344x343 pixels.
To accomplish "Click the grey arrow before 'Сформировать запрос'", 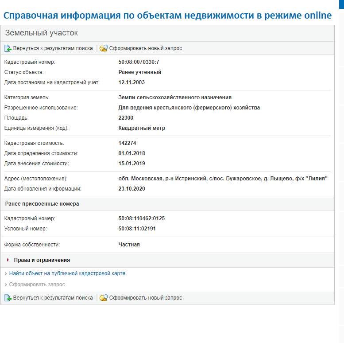I will (6, 285).
